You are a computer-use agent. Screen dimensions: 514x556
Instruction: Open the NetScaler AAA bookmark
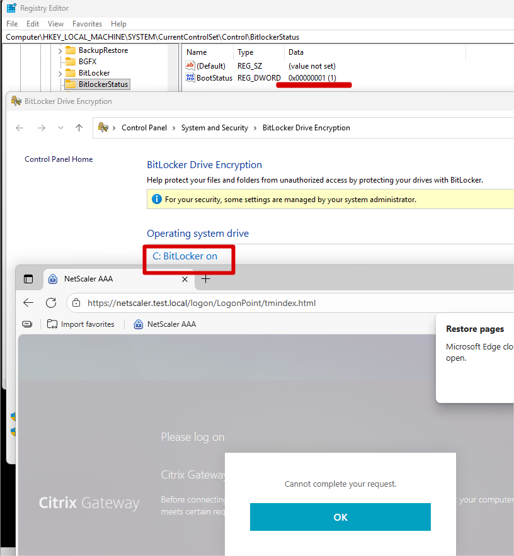pos(165,324)
